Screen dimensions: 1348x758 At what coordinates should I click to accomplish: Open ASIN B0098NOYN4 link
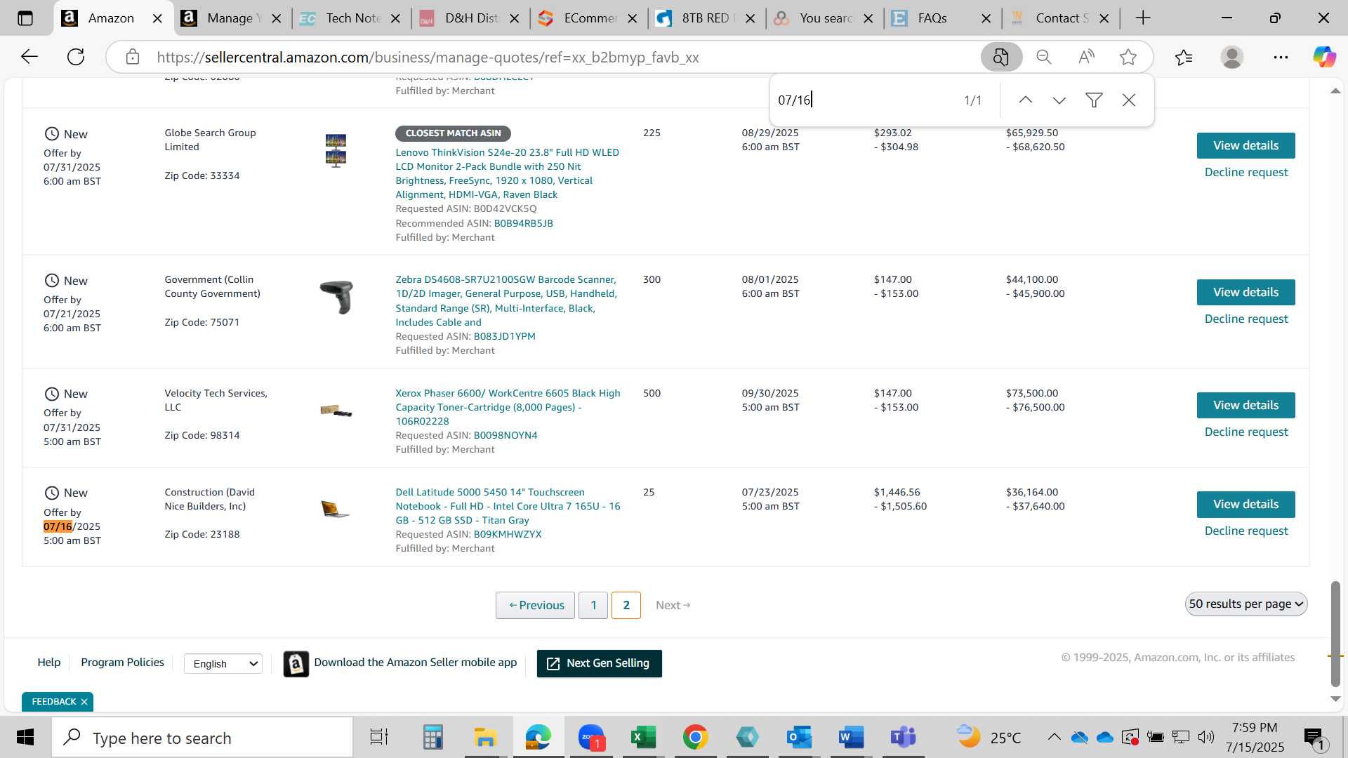coord(505,436)
